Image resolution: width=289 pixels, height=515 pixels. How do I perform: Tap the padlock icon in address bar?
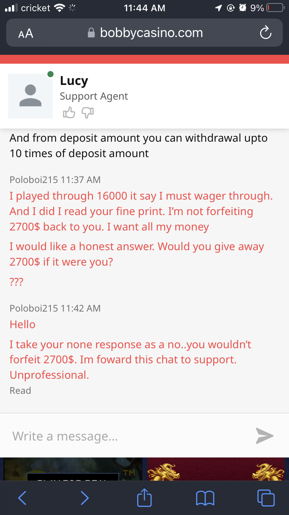[x=91, y=33]
